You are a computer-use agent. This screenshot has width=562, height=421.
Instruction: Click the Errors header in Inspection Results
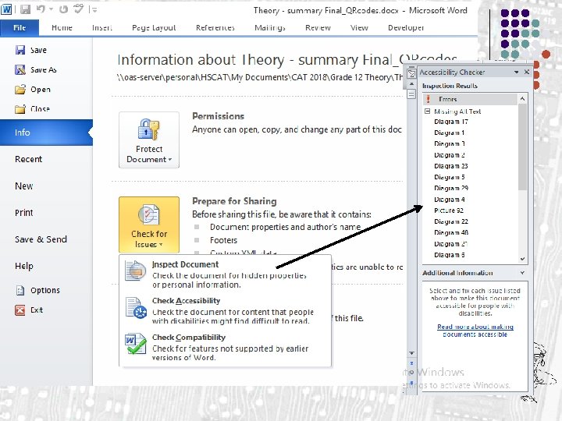point(470,99)
